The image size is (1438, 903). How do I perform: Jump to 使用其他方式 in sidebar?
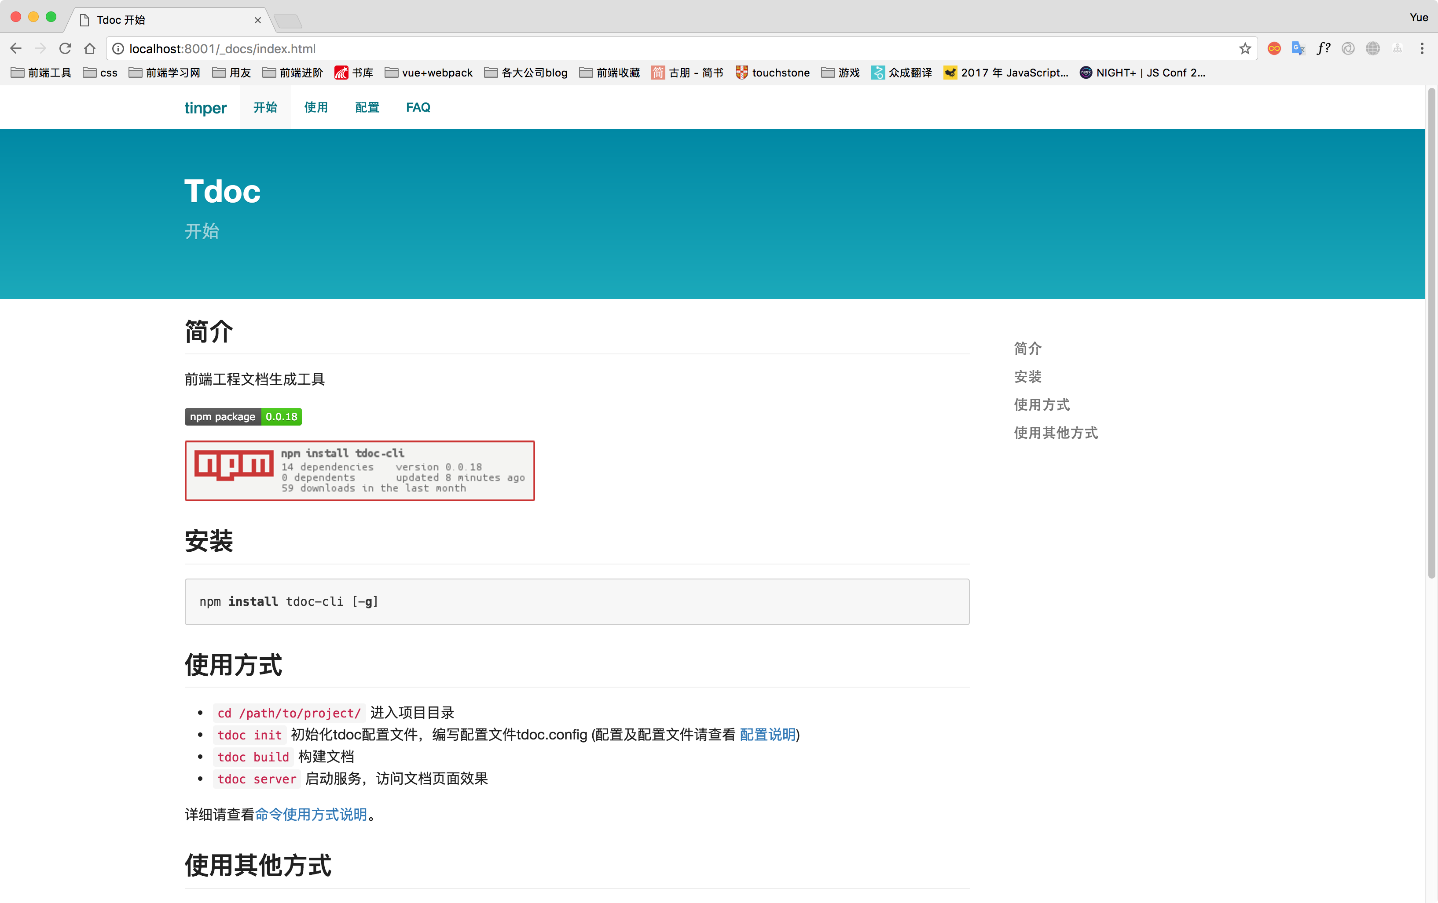pyautogui.click(x=1055, y=433)
